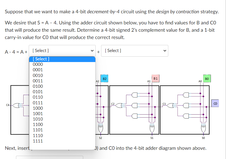Open the second C0 [Select] dropdown
226x159 pixels.
point(135,51)
